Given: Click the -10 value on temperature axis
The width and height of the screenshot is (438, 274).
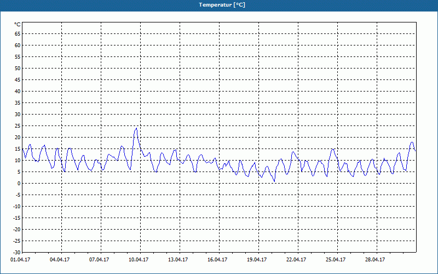Looking at the screenshot, I should point(17,207).
